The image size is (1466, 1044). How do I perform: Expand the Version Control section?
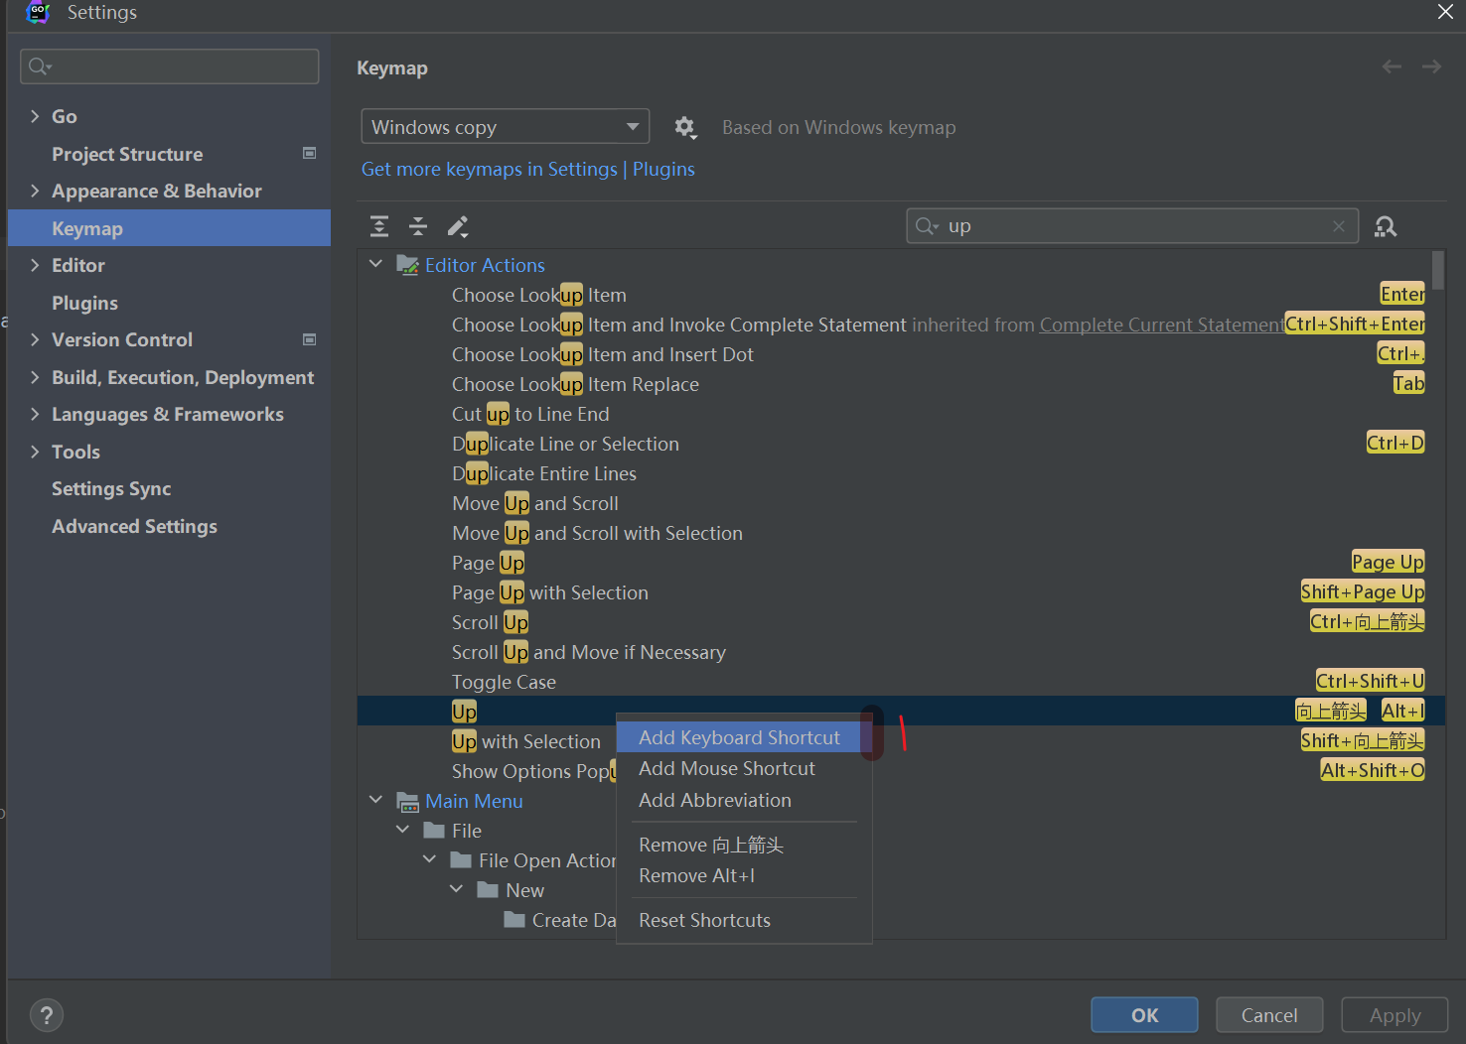35,339
